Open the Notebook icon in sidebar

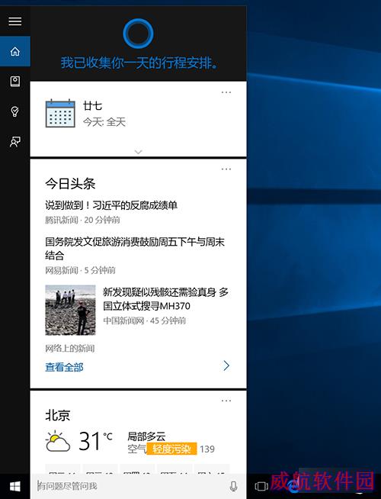point(15,82)
